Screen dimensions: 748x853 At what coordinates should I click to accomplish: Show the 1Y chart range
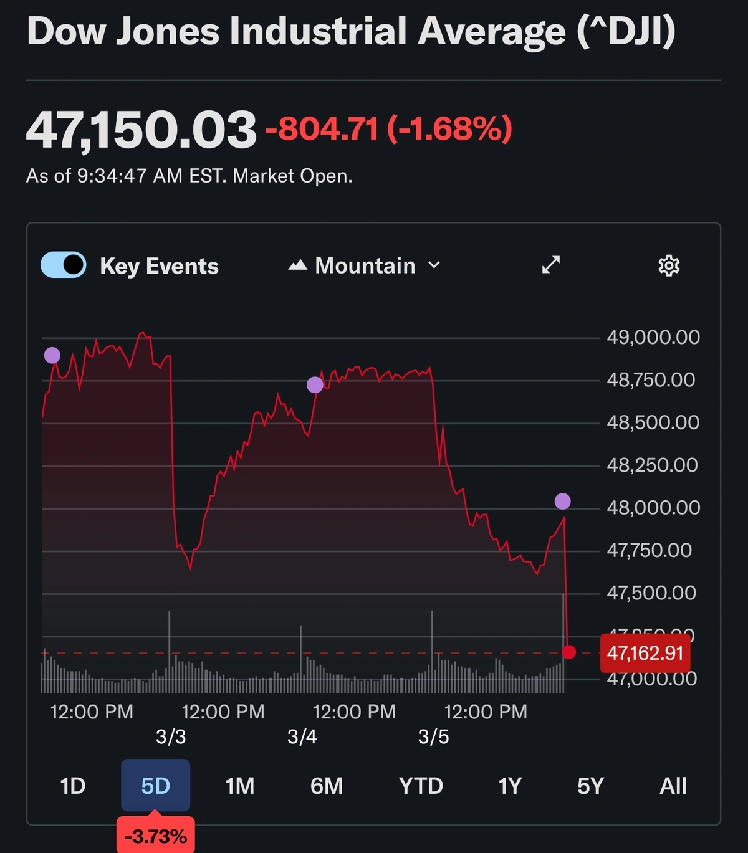click(x=510, y=786)
